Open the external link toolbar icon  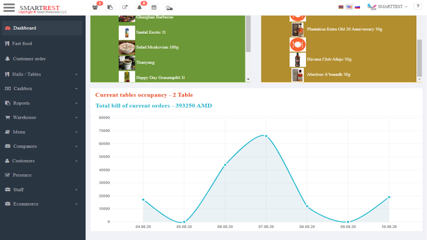point(125,7)
